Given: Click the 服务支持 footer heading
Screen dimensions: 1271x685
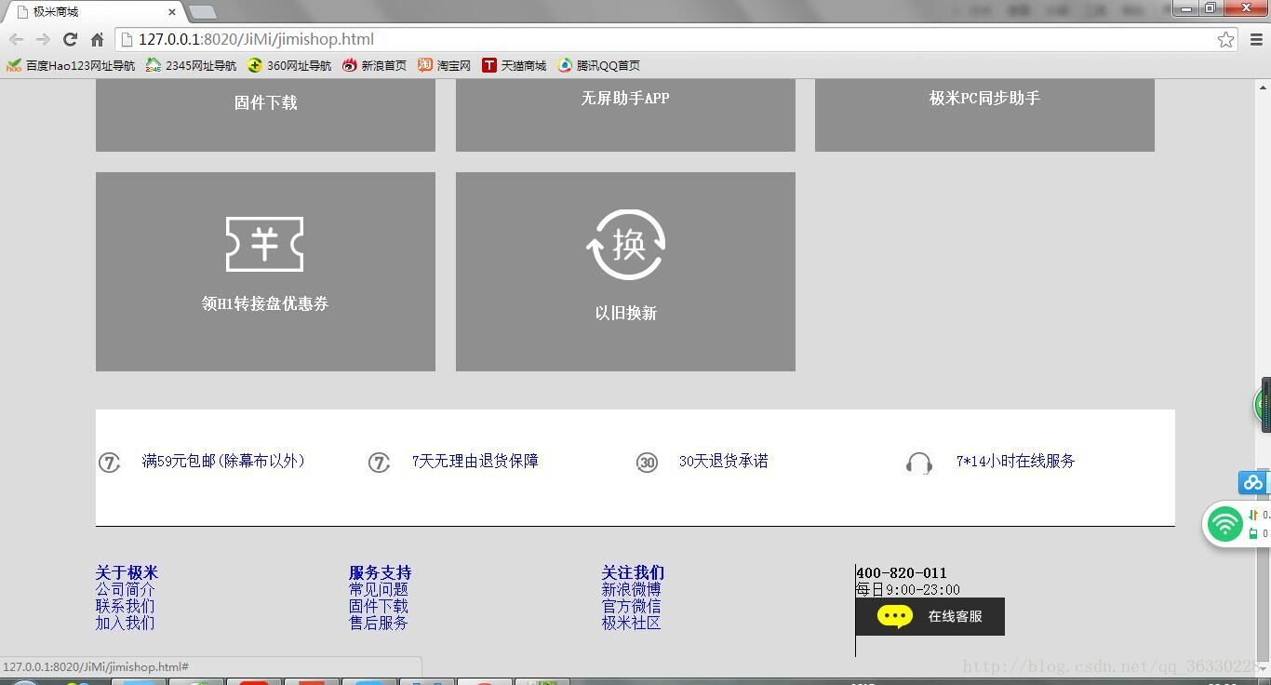Looking at the screenshot, I should click(380, 572).
